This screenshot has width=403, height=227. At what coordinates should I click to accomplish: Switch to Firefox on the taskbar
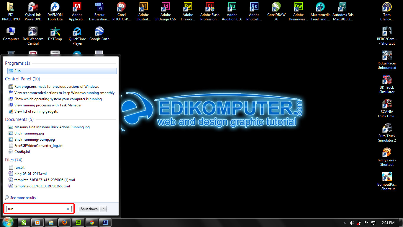point(65,223)
